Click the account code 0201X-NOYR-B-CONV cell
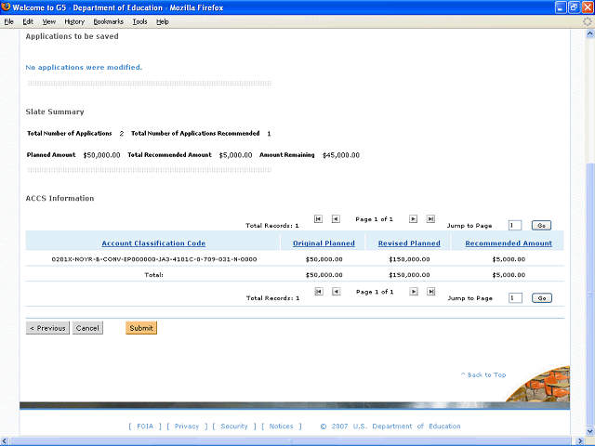The height and width of the screenshot is (446, 595). [154, 259]
